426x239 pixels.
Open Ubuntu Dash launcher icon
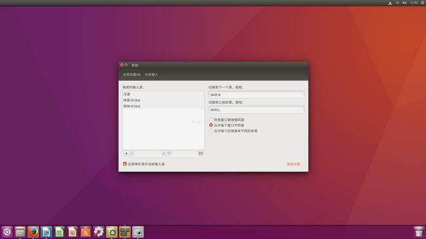click(x=7, y=232)
